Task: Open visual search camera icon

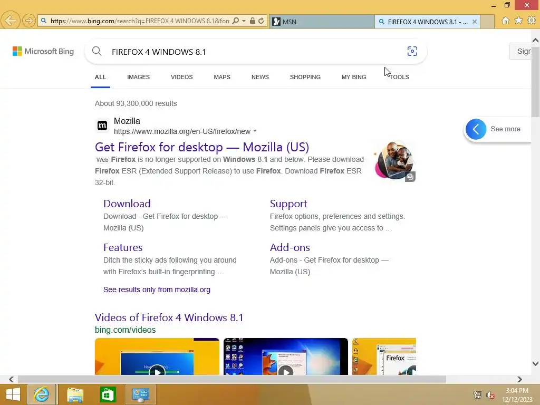Action: click(412, 51)
